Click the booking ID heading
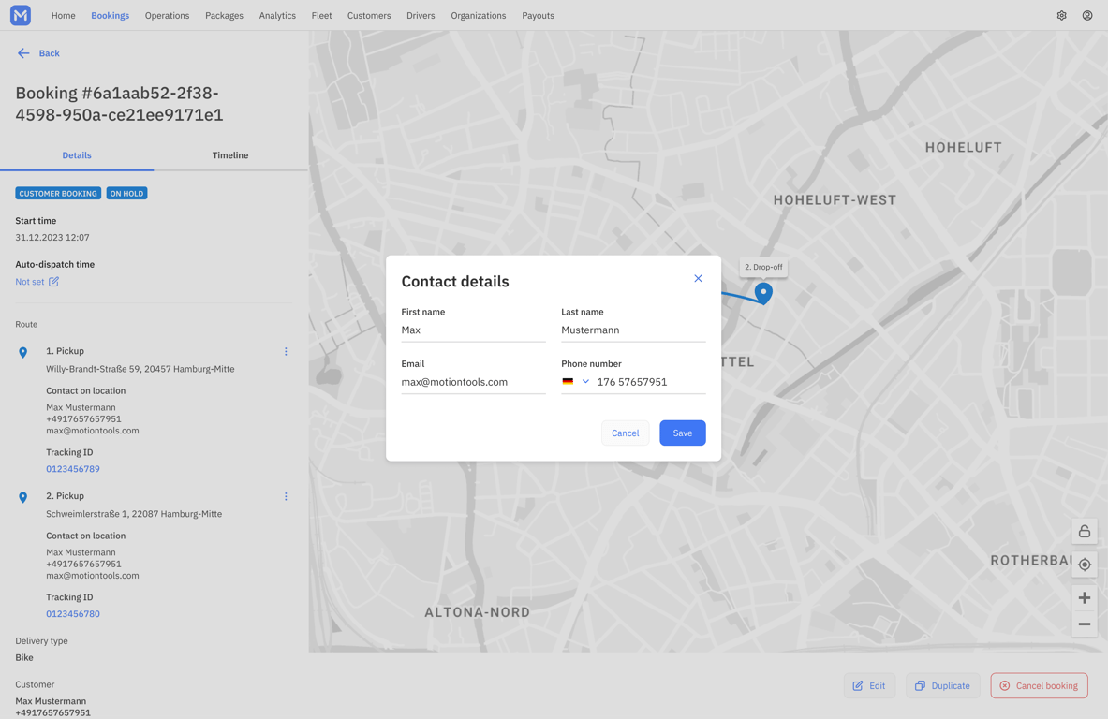 click(x=120, y=104)
